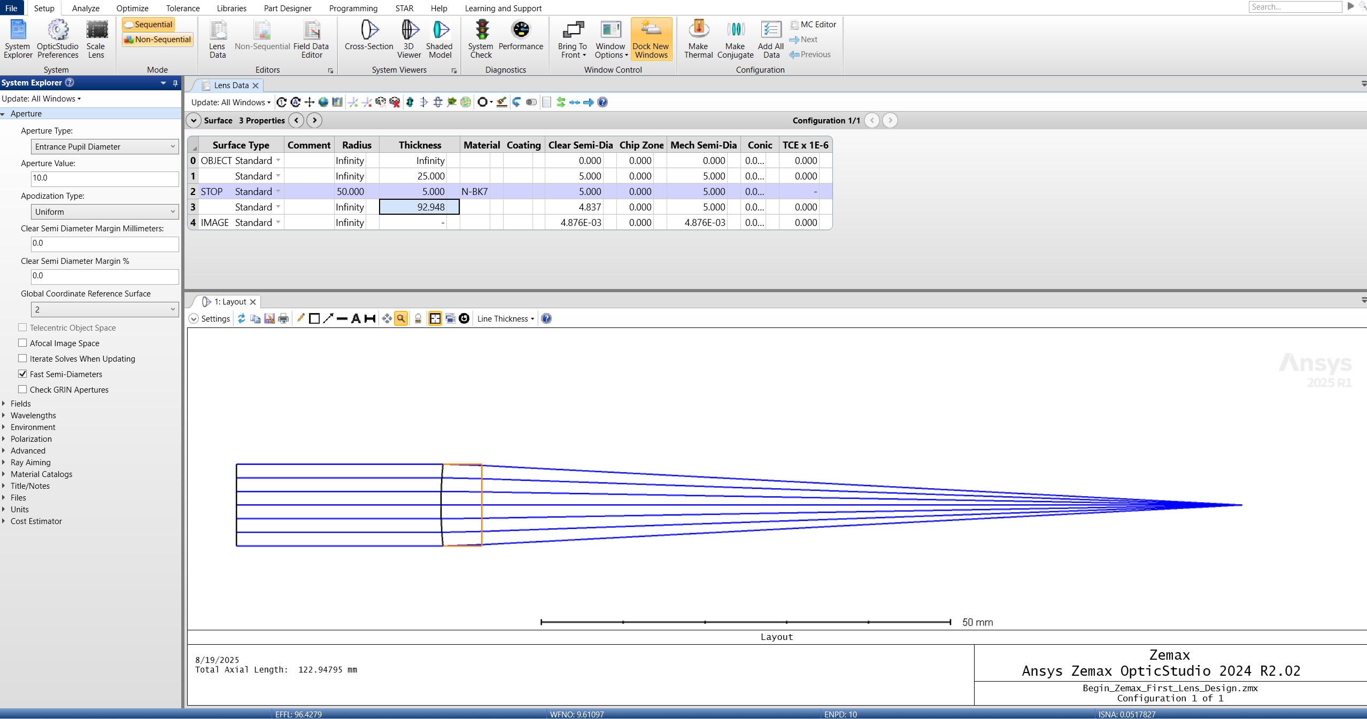Open the Cross-Section viewer
This screenshot has width=1367, height=719.
[x=369, y=37]
